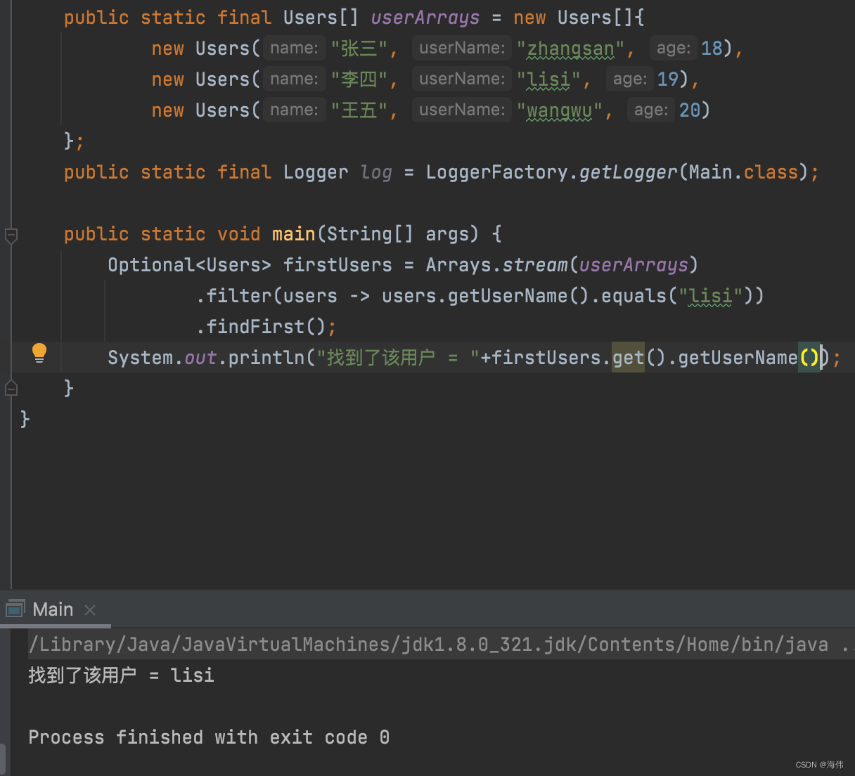Click Main.class argument in getLogger
Screen dimensions: 855x776
pyautogui.click(x=743, y=172)
